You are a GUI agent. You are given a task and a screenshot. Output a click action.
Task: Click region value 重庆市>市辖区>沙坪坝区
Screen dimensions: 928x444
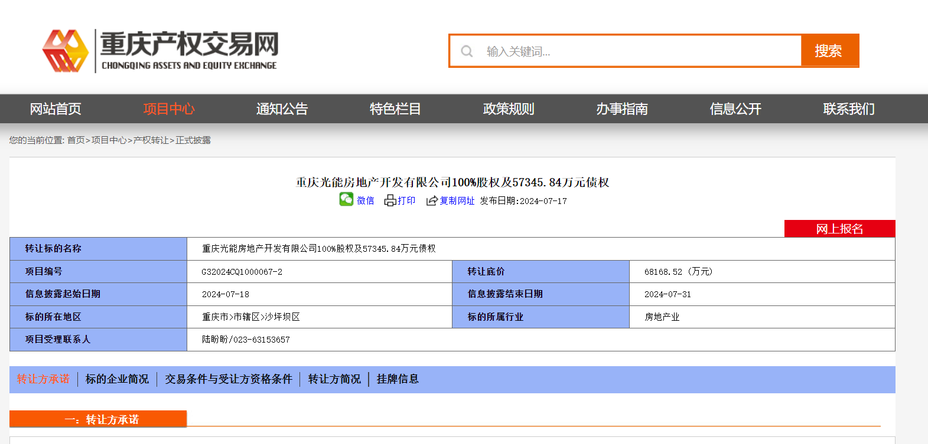pyautogui.click(x=251, y=317)
